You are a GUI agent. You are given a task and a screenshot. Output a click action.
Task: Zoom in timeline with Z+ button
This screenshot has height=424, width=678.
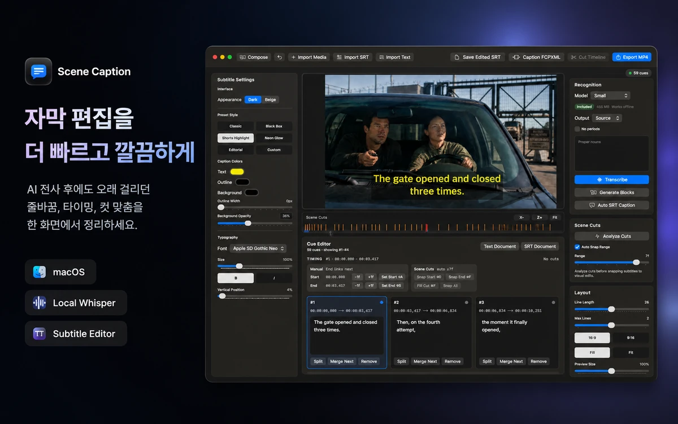(539, 217)
